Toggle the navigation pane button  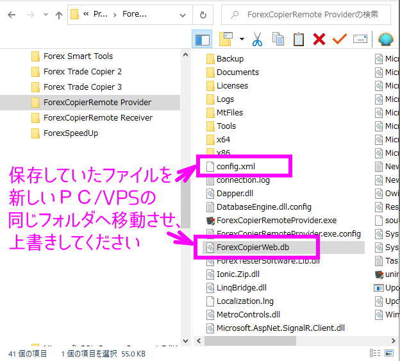tap(202, 40)
